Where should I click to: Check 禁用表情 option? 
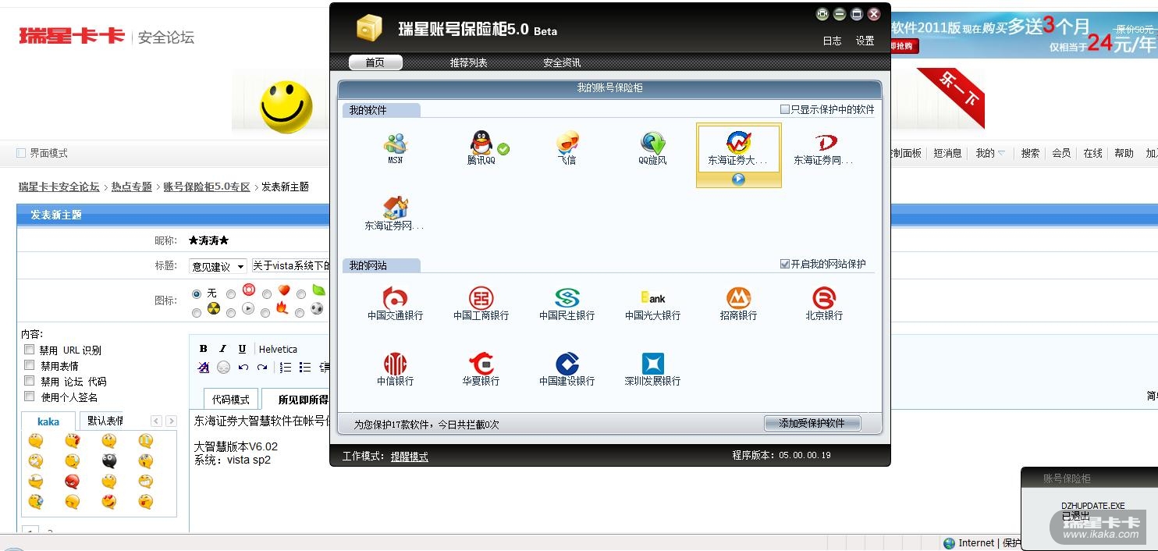pos(29,365)
